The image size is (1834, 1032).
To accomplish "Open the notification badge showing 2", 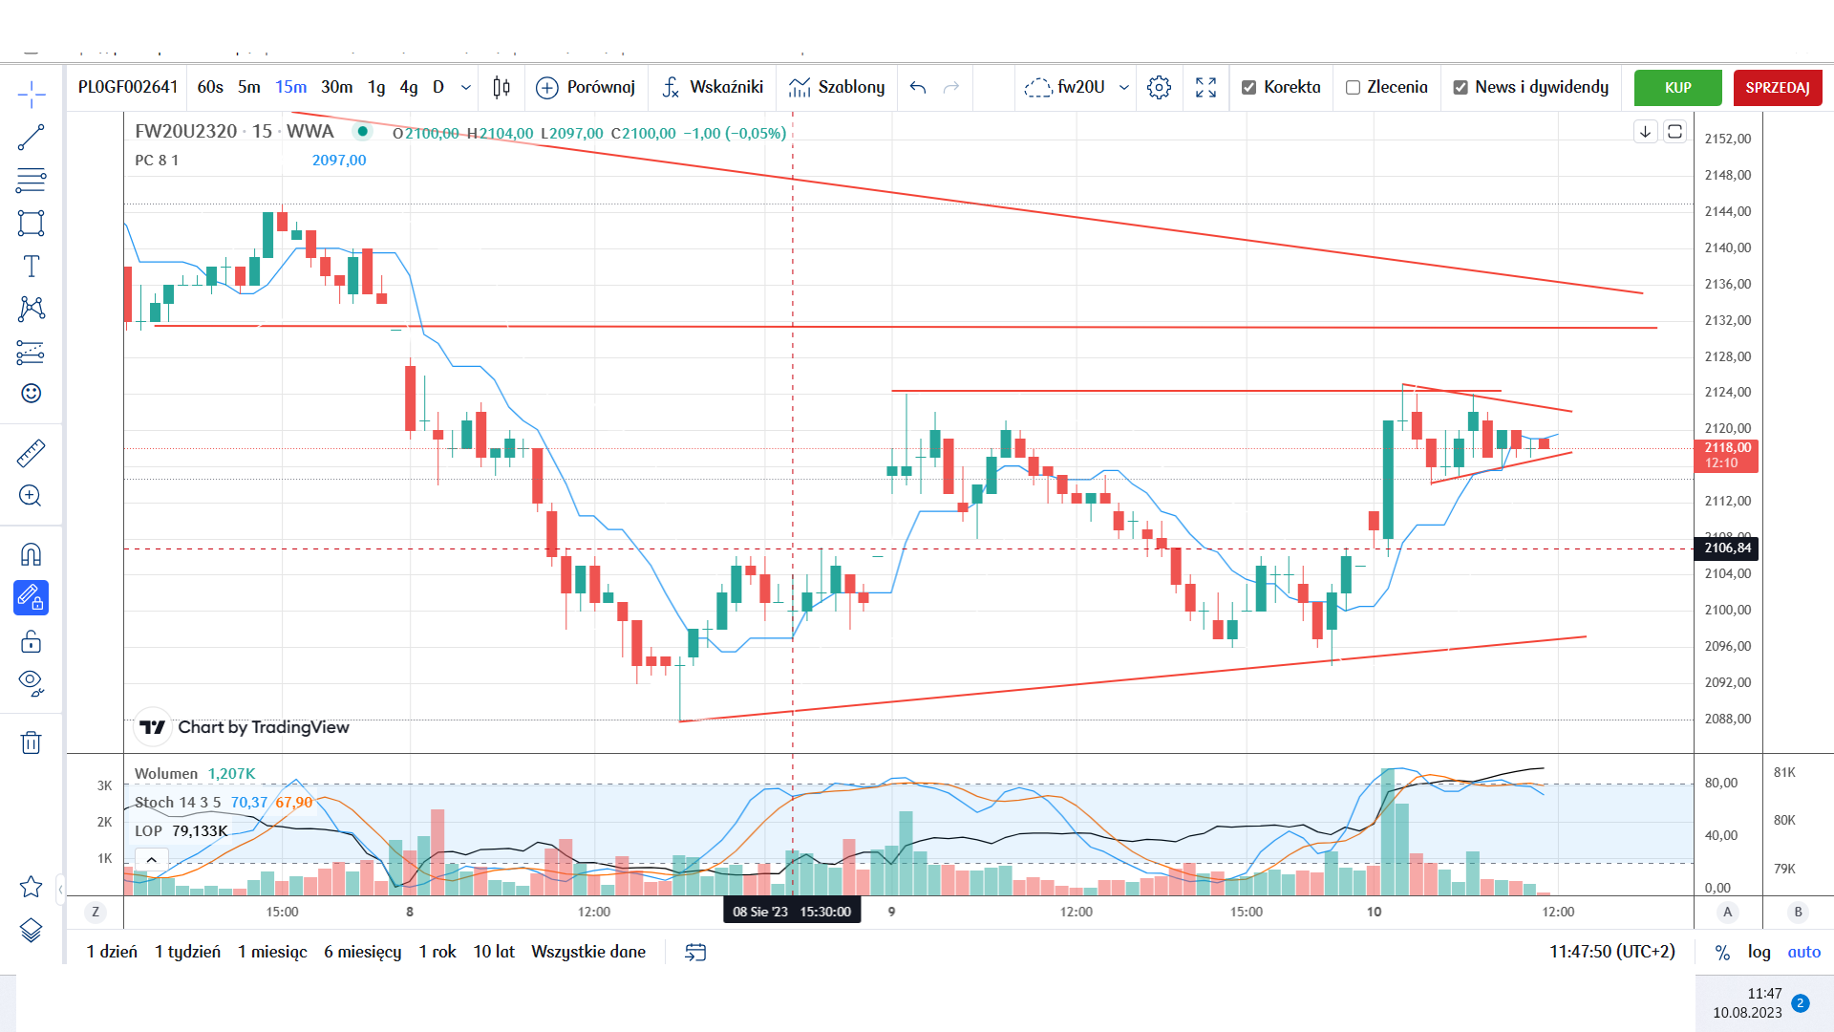I will click(1800, 1002).
